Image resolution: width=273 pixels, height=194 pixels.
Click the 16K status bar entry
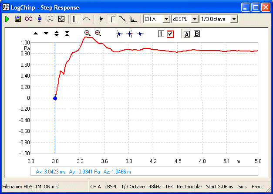pos(169,187)
